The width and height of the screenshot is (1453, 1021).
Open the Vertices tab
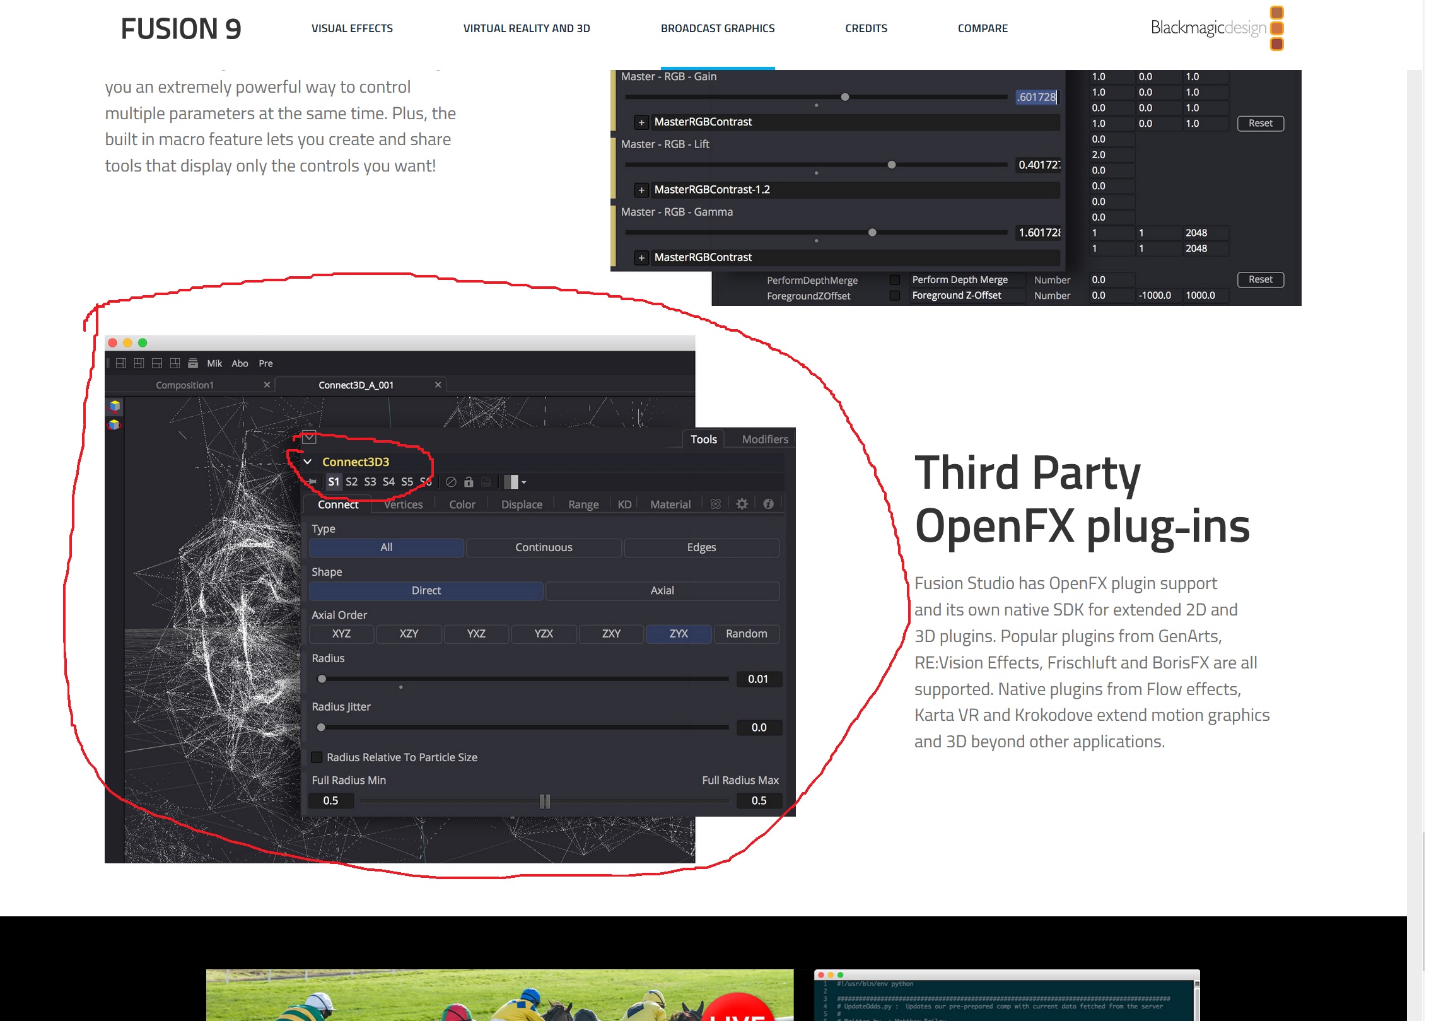coord(403,505)
